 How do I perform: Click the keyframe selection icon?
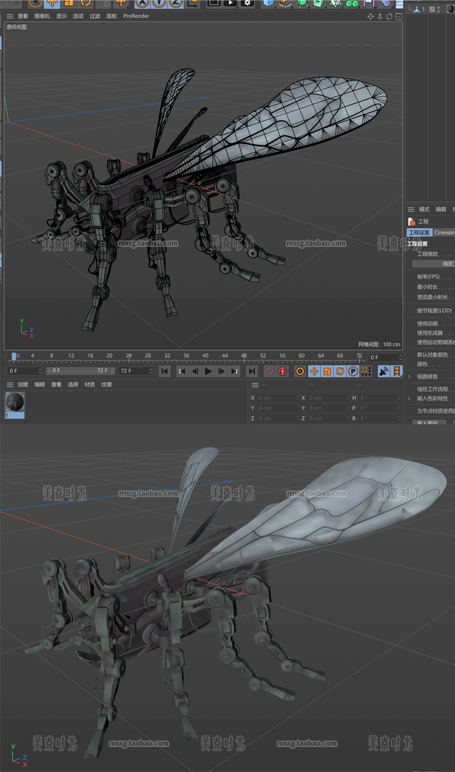click(300, 371)
